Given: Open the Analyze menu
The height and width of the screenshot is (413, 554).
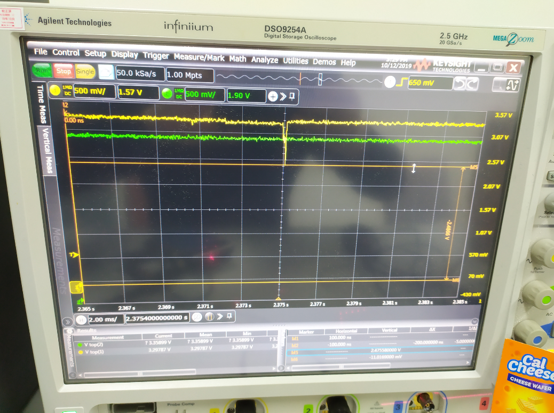Looking at the screenshot, I should click(265, 60).
